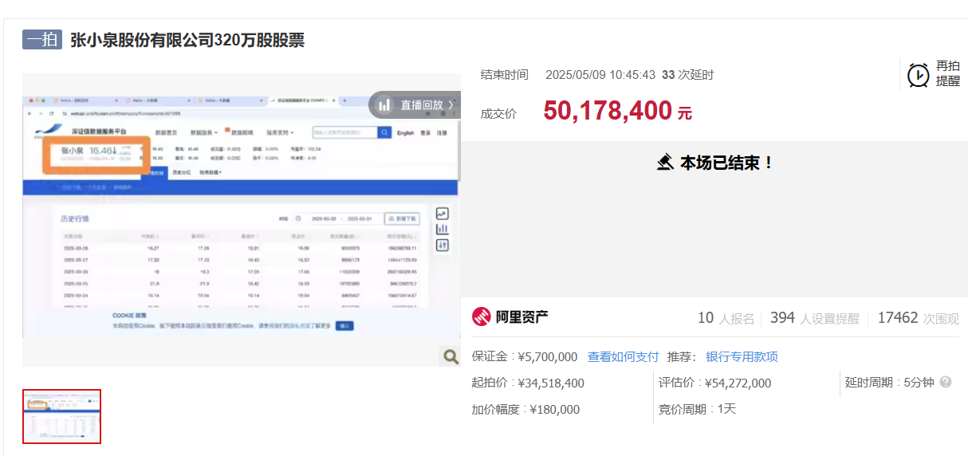Image resolution: width=968 pixels, height=456 pixels.
Task: Select the stock screenshot thumbnail below the image
Action: pos(62,416)
